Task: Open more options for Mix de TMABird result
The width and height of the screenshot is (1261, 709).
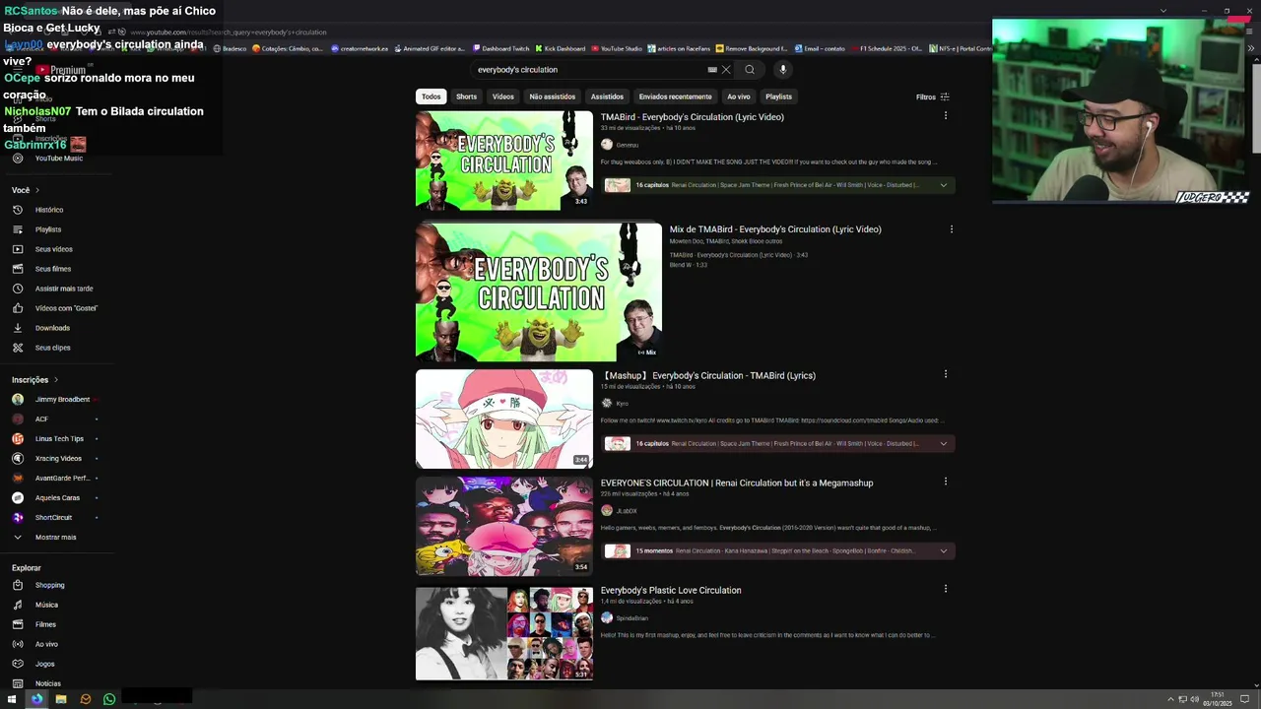Action: (x=952, y=229)
